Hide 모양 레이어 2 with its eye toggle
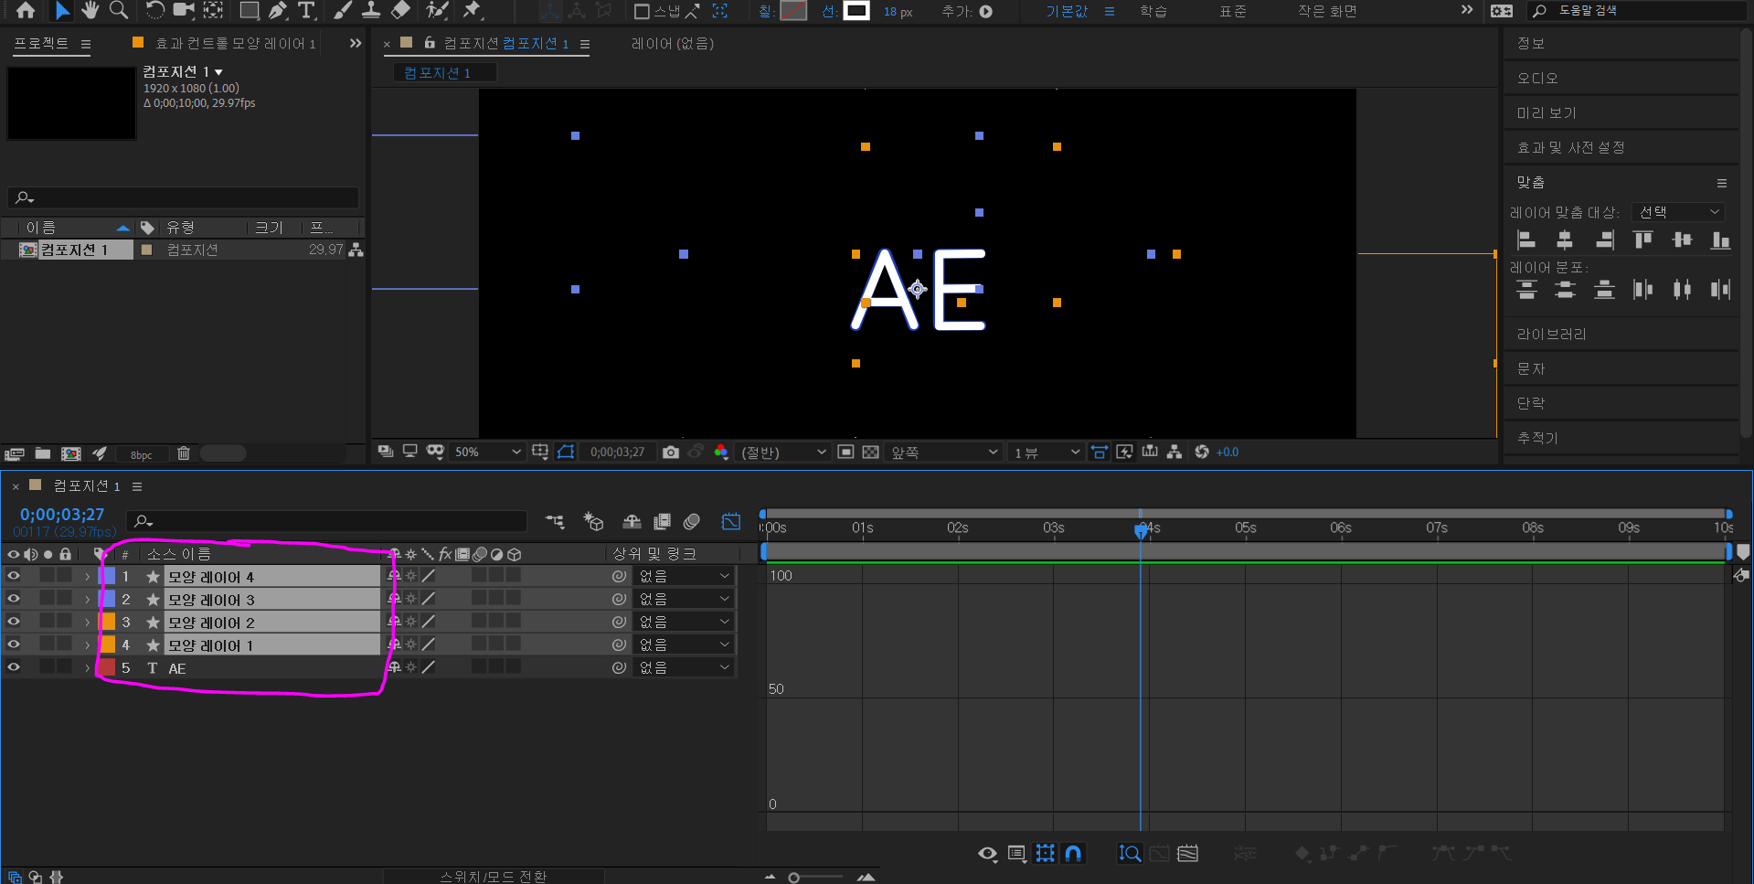The height and width of the screenshot is (884, 1754). [x=14, y=622]
